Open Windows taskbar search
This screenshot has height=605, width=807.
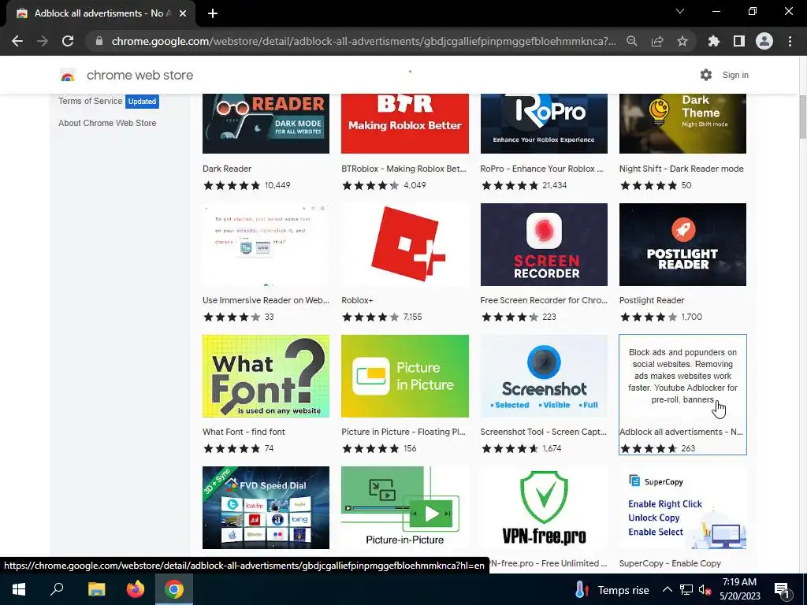(57, 589)
